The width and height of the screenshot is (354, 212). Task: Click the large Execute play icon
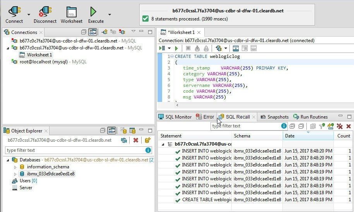tap(93, 12)
